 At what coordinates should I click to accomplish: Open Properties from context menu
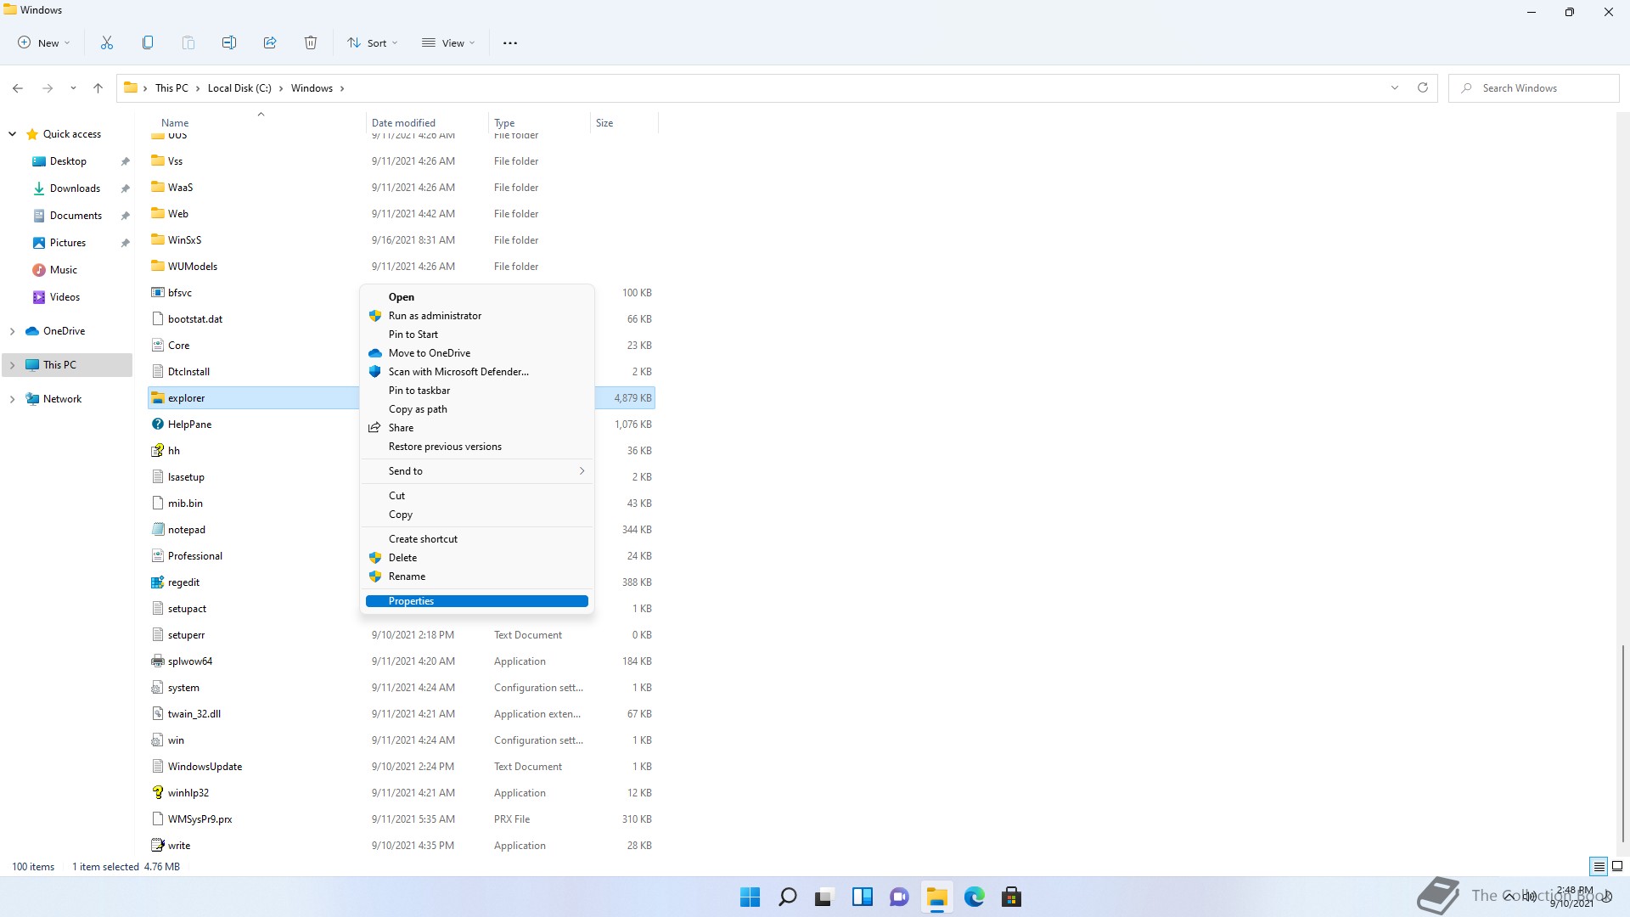477,601
